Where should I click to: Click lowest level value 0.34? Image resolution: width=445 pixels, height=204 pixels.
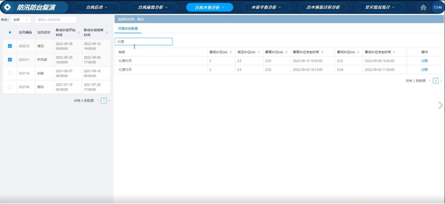pos(340,69)
